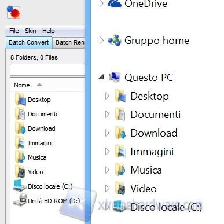Click the Video folder icon in converter list
The image size is (224, 224).
pyautogui.click(x=20, y=171)
